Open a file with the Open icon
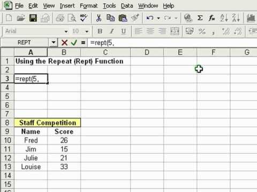Image resolution: width=257 pixels, height=192 pixels. (21, 18)
